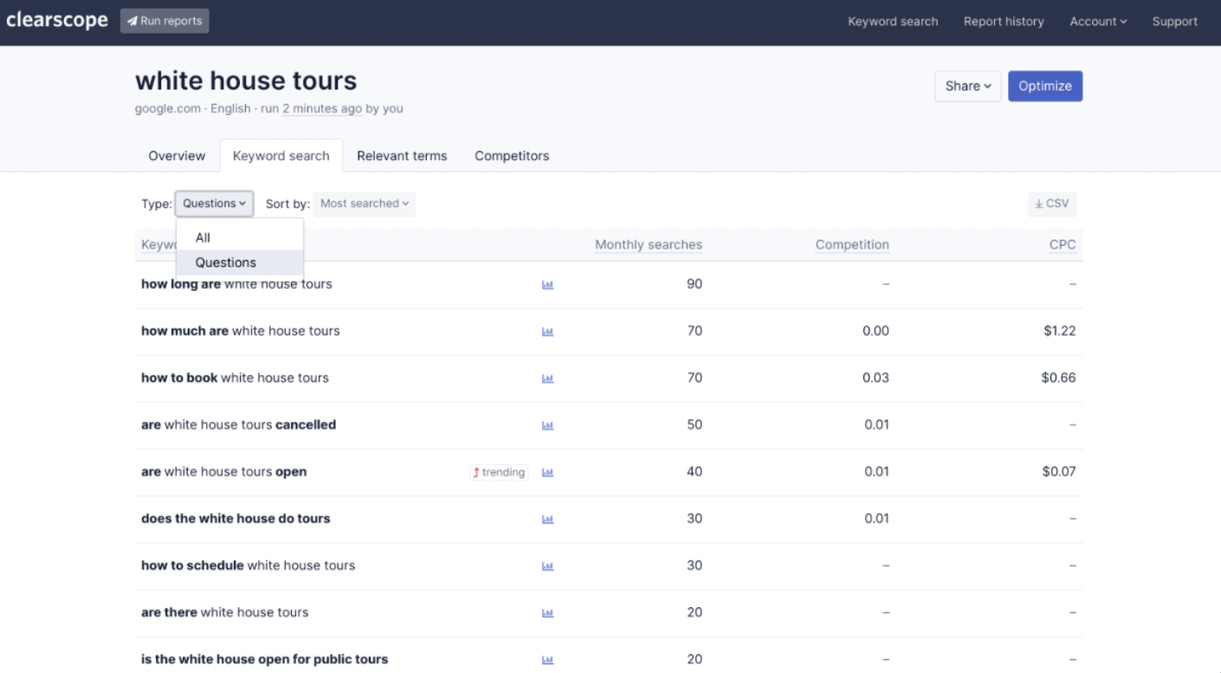Open the Support link

tap(1175, 22)
